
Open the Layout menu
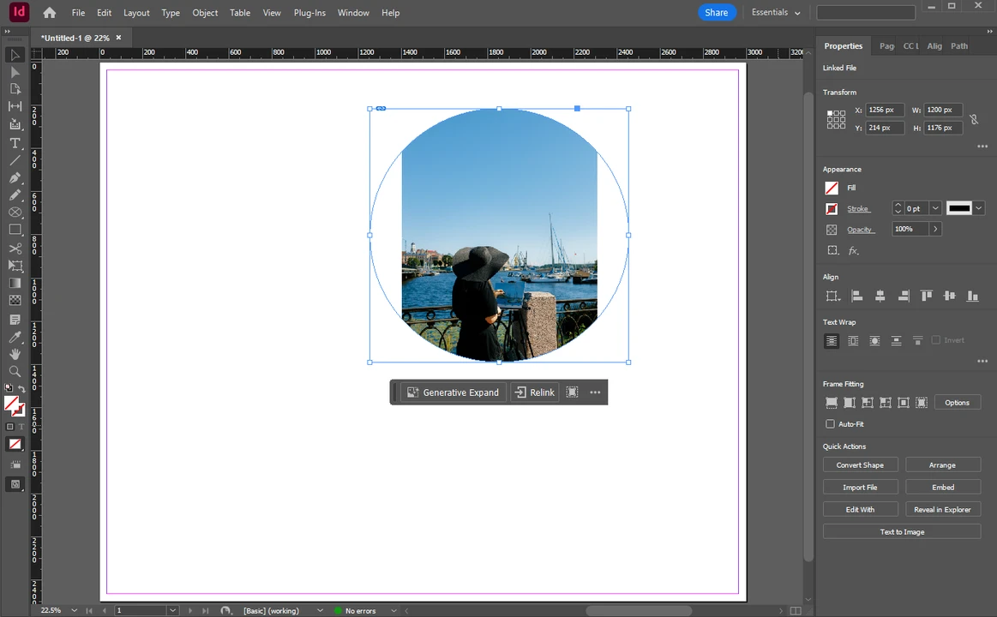[x=136, y=13]
